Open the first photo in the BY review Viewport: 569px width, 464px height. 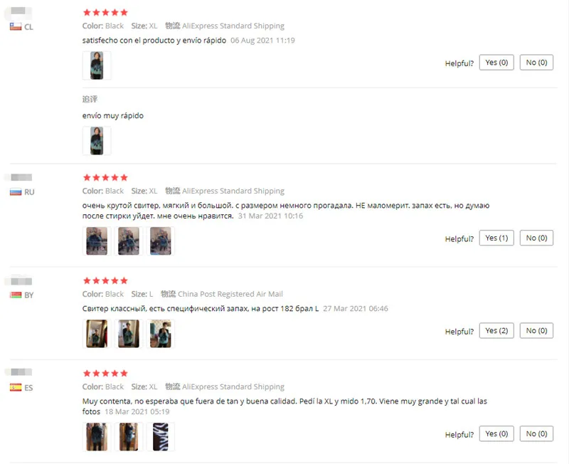tap(97, 334)
